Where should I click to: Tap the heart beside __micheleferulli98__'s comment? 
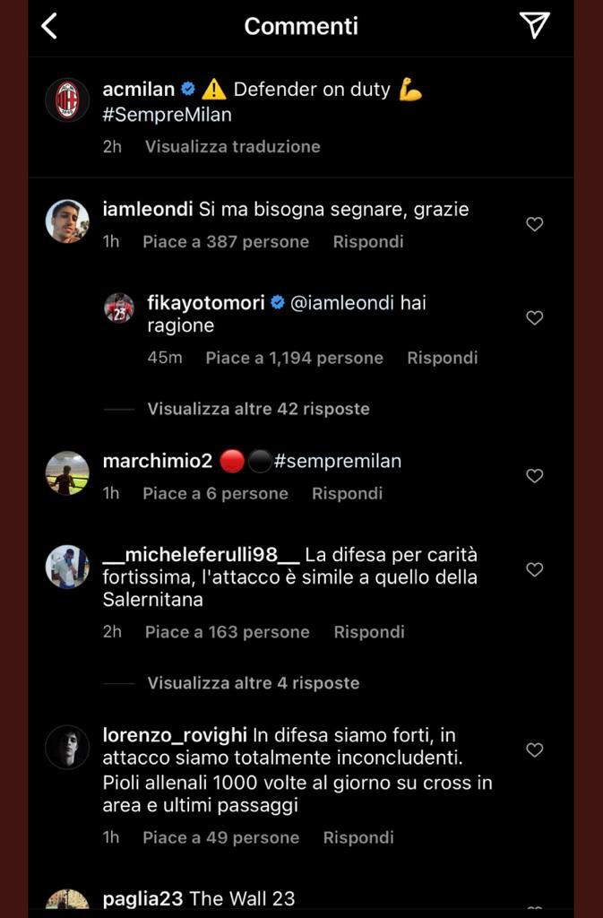tap(535, 569)
